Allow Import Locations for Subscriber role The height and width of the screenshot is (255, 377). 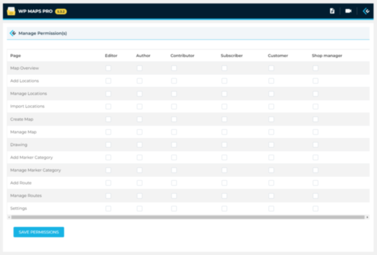224,106
